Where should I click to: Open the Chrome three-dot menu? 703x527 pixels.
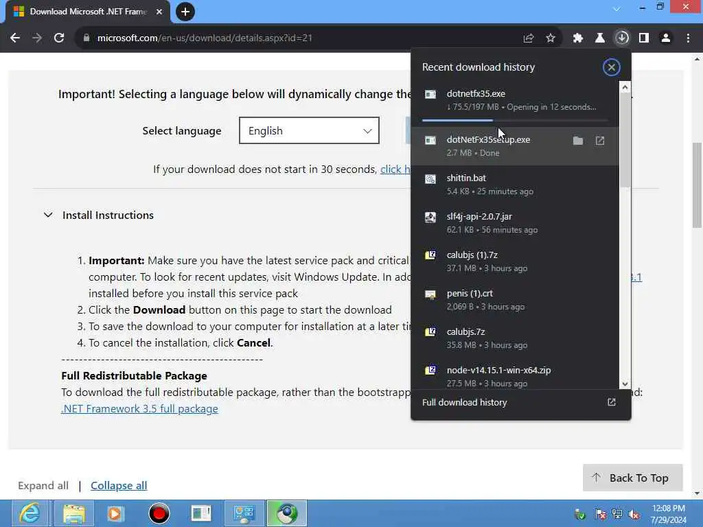pos(688,38)
